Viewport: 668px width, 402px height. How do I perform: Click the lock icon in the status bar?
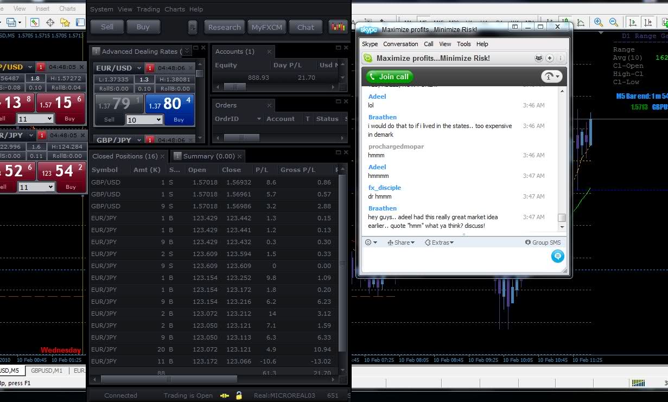(239, 395)
